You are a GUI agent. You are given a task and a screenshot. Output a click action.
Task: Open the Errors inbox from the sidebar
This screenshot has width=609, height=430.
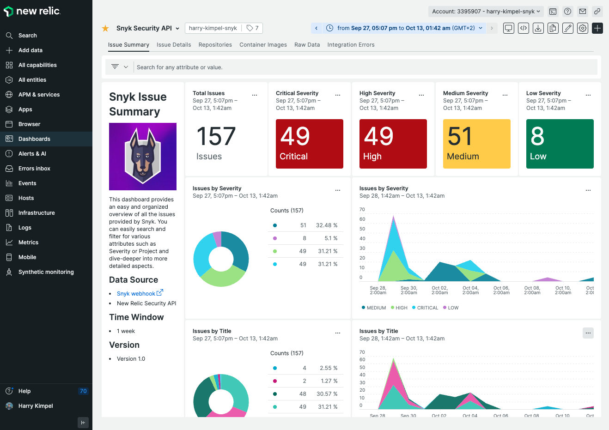(35, 168)
